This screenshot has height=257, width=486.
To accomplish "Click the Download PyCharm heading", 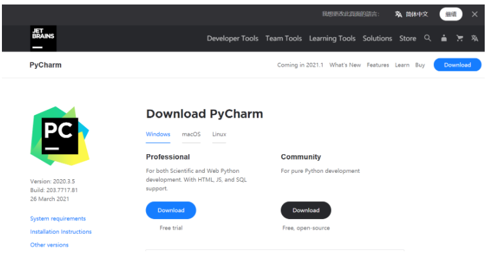I will (205, 114).
